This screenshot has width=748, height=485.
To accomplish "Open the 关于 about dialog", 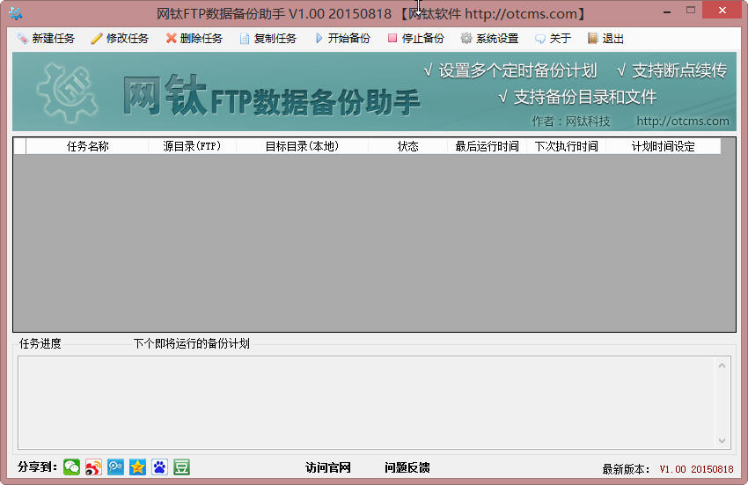I will [x=553, y=38].
